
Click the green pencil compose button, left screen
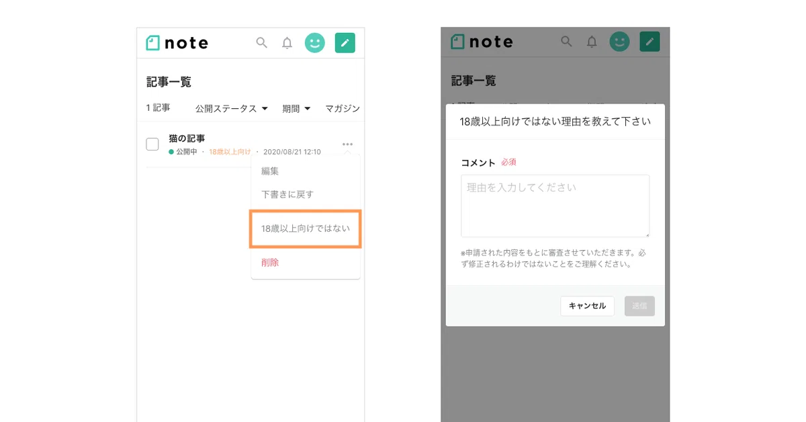tap(345, 43)
